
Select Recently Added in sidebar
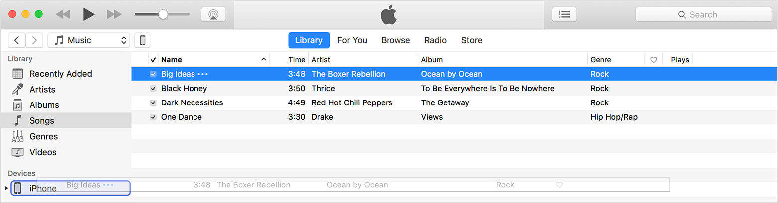click(66, 74)
